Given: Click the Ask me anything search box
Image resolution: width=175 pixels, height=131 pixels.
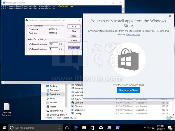Looking at the screenshot, I should (x=36, y=128).
